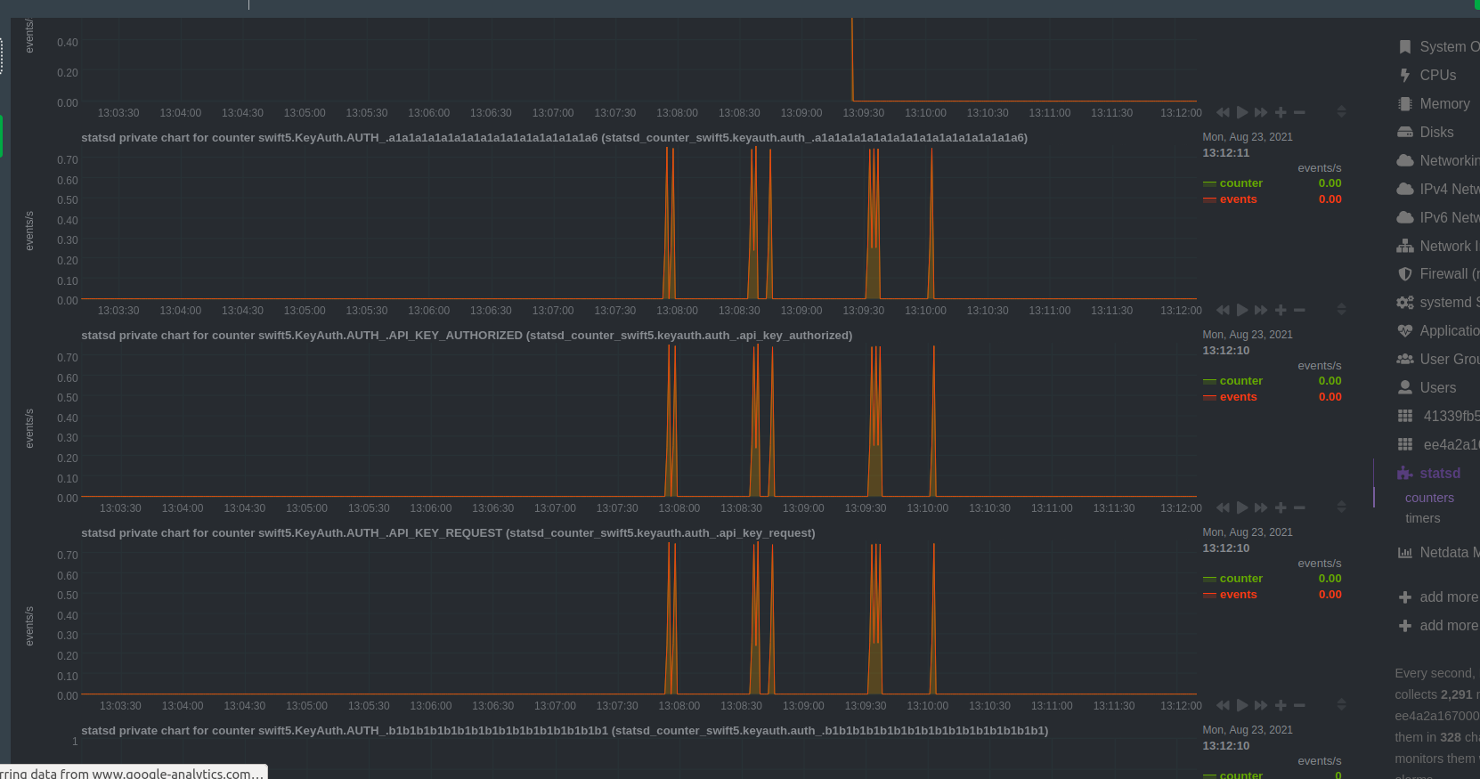This screenshot has height=779, width=1480.
Task: Click the red events color swatch in a1a1a1 legend
Action: click(1209, 199)
